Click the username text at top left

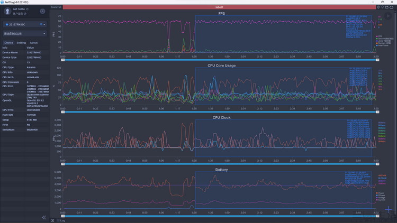[19, 9]
